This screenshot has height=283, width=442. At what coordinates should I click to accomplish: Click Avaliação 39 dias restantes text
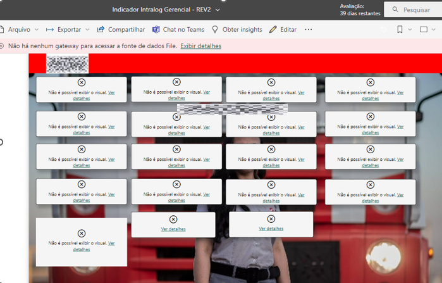point(360,10)
